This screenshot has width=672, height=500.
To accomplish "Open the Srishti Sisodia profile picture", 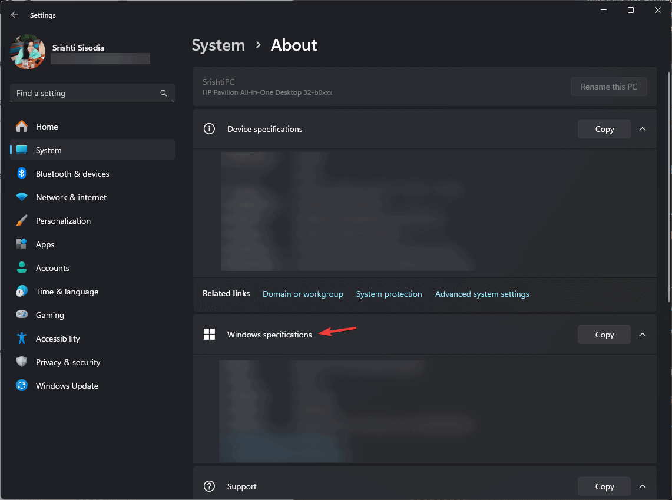I will (28, 52).
